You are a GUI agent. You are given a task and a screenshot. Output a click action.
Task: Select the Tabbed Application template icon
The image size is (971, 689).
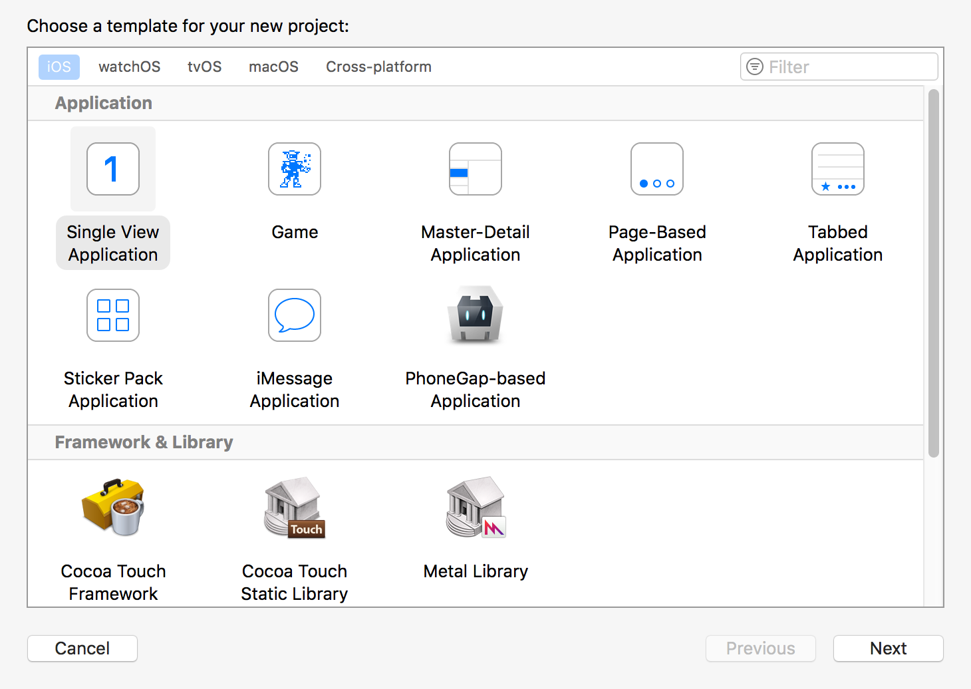[838, 169]
